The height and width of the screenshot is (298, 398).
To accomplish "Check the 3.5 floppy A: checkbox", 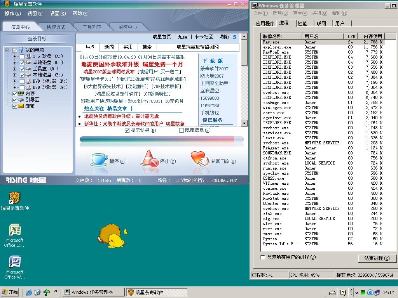I will pos(22,56).
